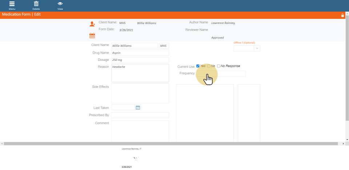
Task: Click the Reason text area
Action: pyautogui.click(x=140, y=73)
